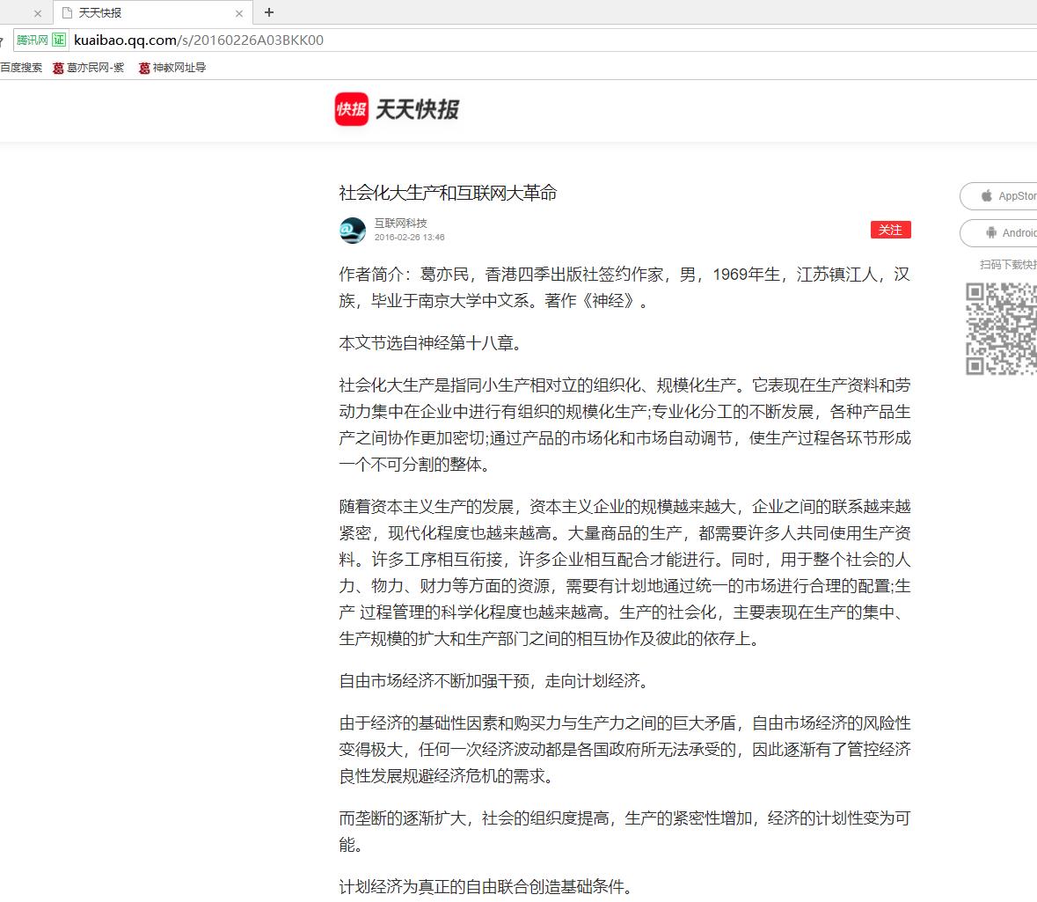Open the 互联网科技 author name
Image resolution: width=1037 pixels, height=902 pixels.
[x=400, y=223]
